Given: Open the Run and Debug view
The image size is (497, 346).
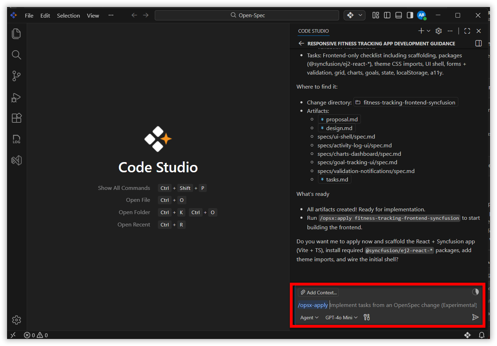Looking at the screenshot, I should pyautogui.click(x=17, y=97).
